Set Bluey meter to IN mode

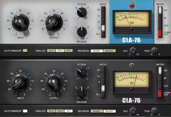tap(160, 18)
